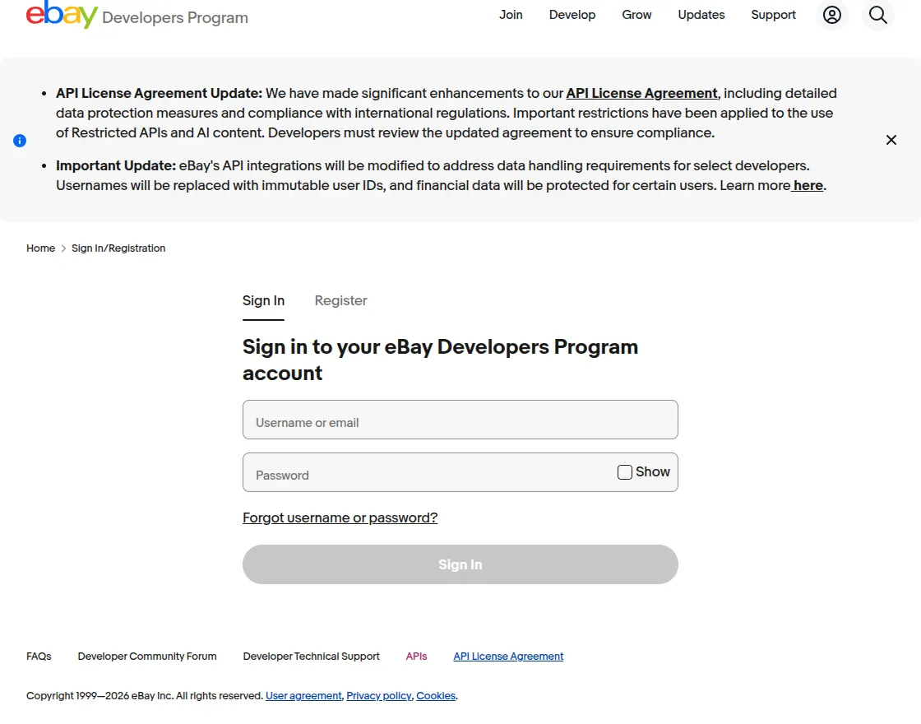
Task: Open the Join menu
Action: click(511, 15)
